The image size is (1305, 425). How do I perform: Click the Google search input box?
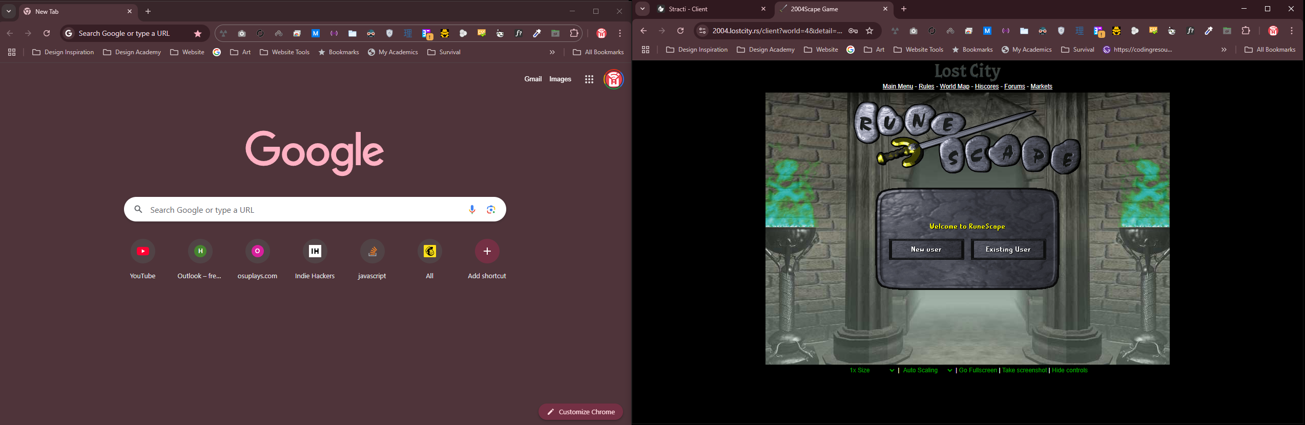[302, 210]
